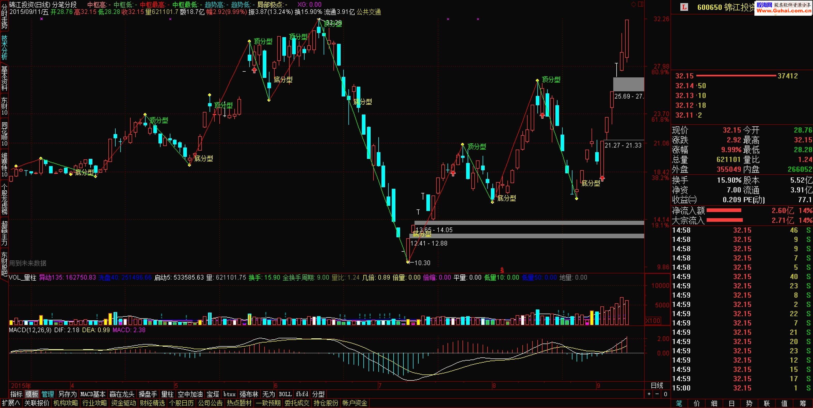Switch to the 势 trend tab
This screenshot has width=813, height=408.
(749, 403)
